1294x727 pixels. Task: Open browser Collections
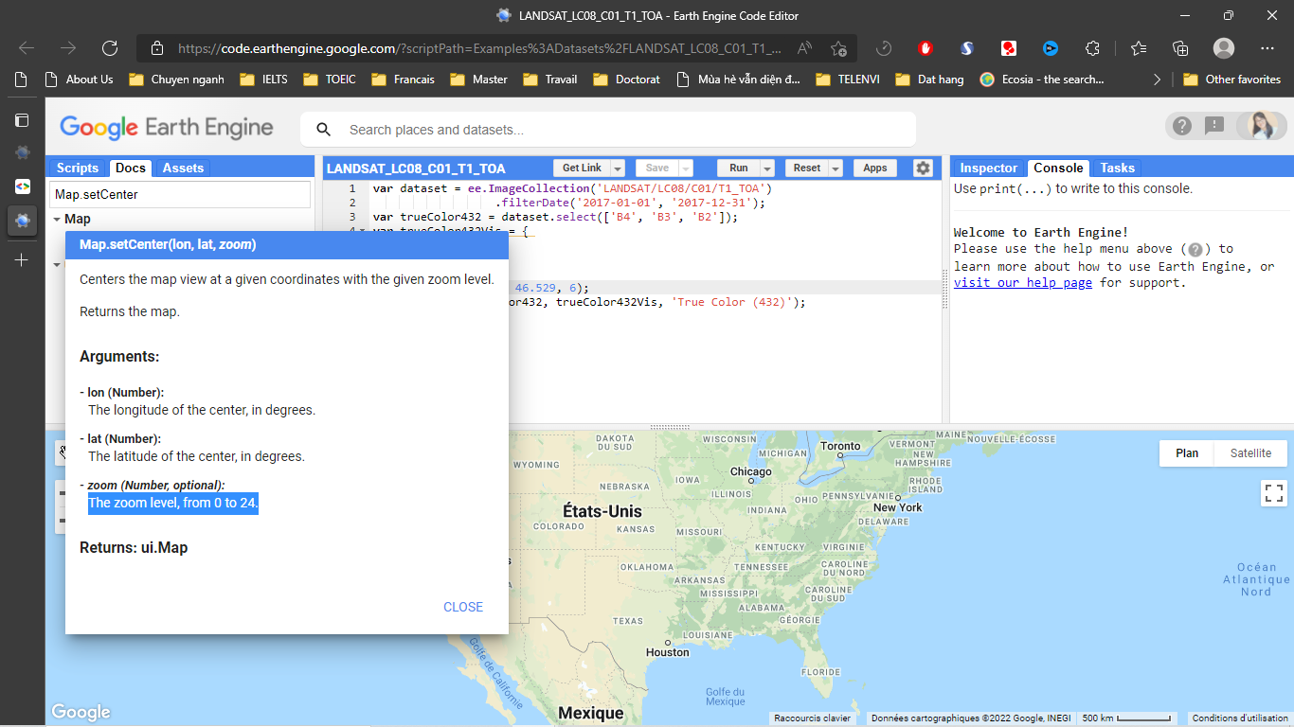(1180, 48)
